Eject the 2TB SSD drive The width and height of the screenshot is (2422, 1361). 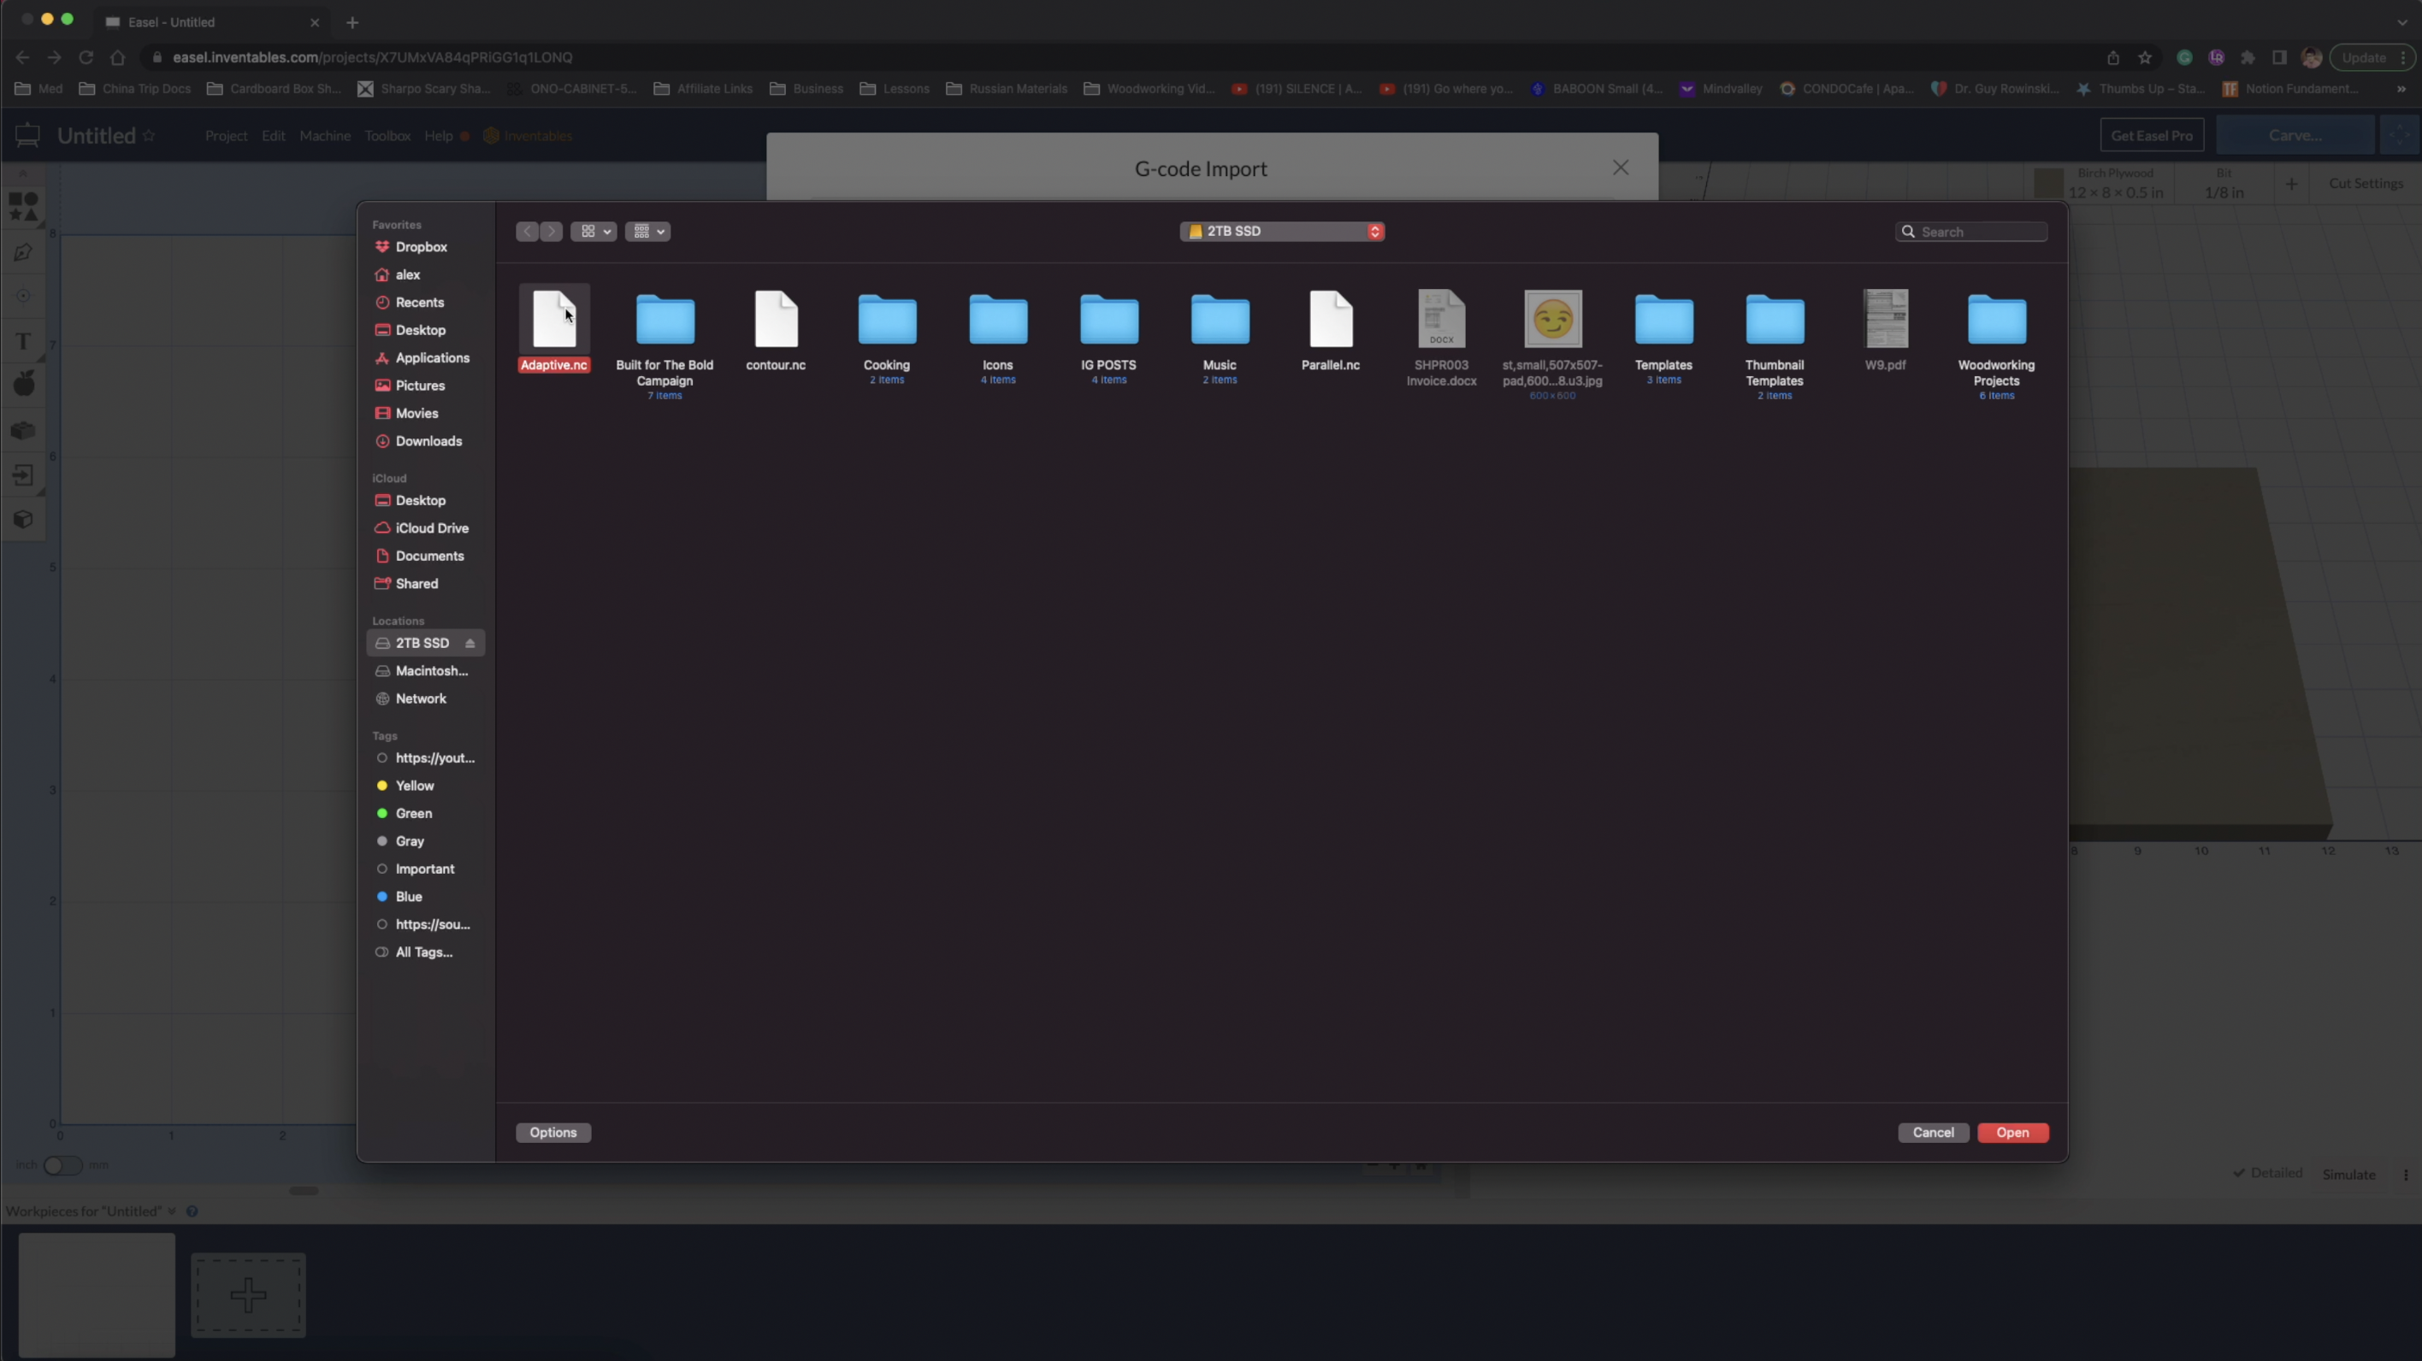(x=470, y=644)
